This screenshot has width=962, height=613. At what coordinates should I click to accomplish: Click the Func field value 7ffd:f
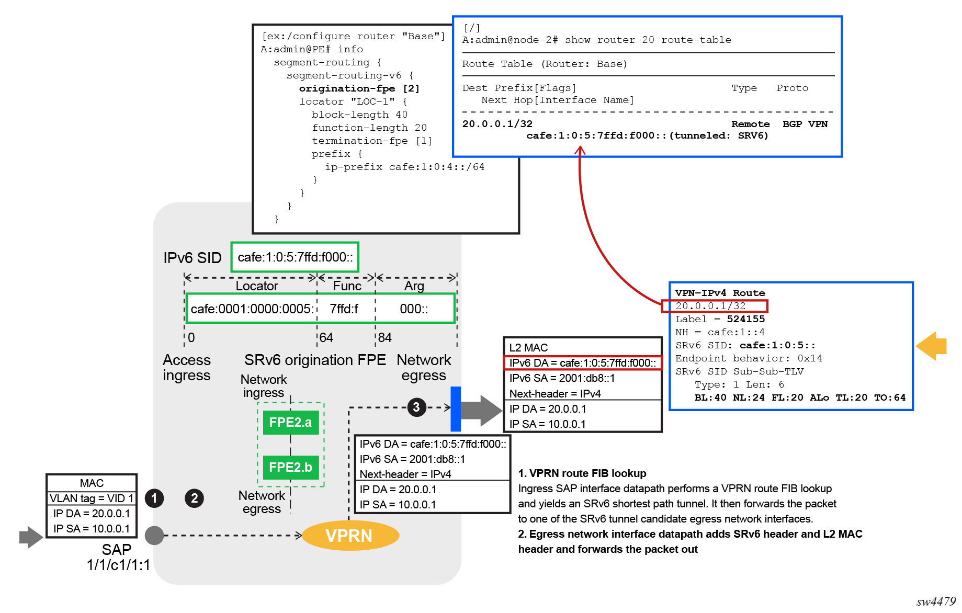[x=344, y=309]
